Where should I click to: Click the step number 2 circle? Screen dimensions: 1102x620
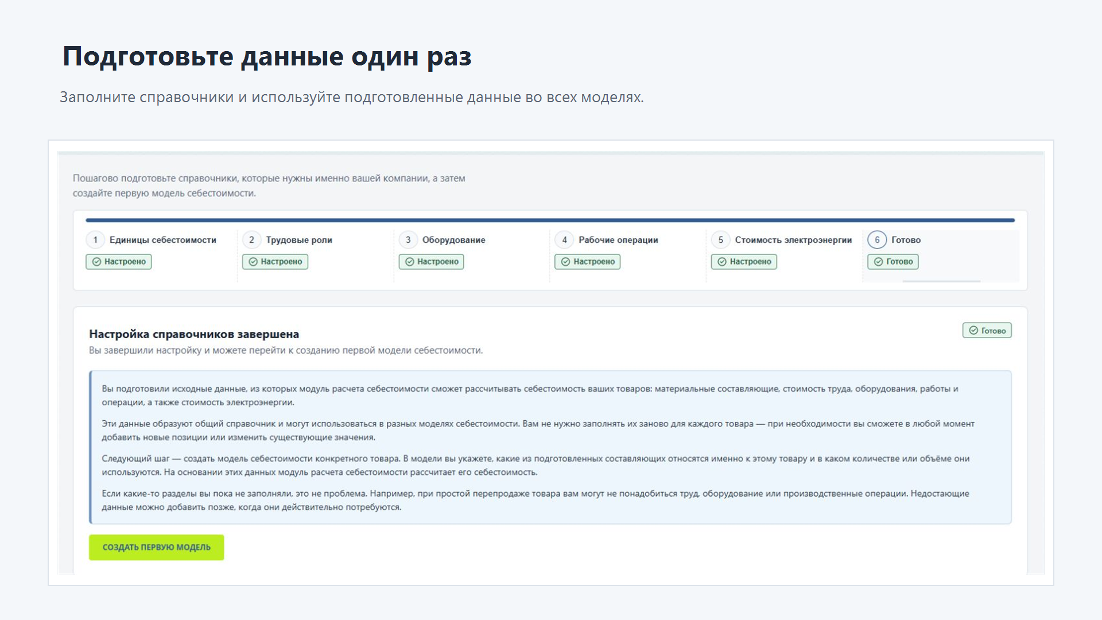251,240
